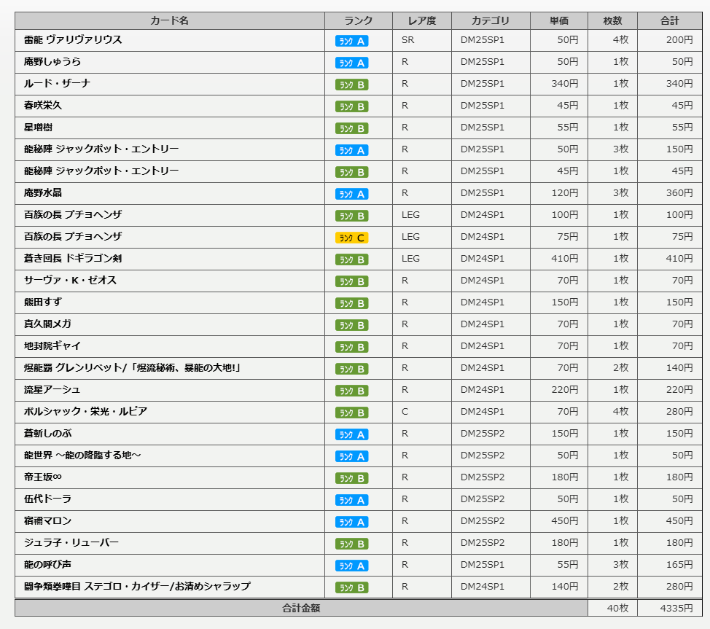Click the Rank B badge for グレンリベット
Screen dimensions: 710x629
tap(352, 369)
